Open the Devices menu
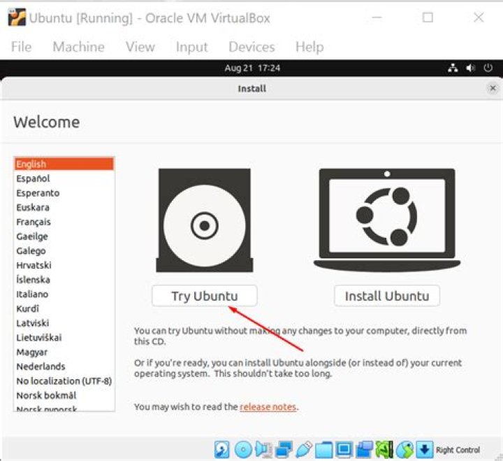The image size is (503, 461). tap(251, 47)
